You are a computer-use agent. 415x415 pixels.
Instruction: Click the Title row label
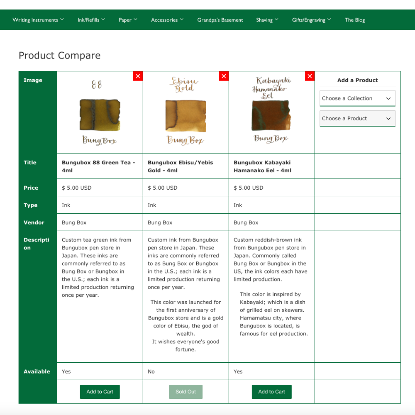pyautogui.click(x=30, y=163)
